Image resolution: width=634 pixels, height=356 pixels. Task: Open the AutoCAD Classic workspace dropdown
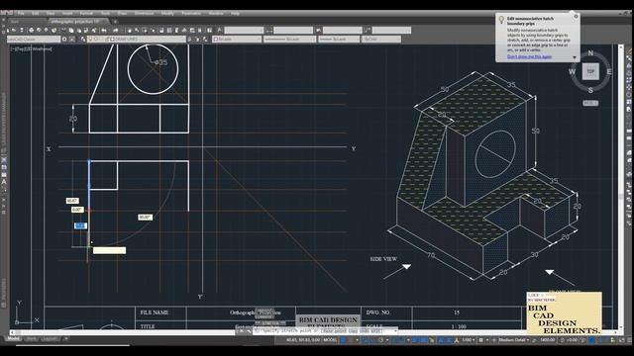click(34, 40)
